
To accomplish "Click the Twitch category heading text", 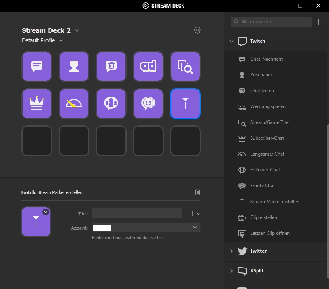I will pos(257,41).
